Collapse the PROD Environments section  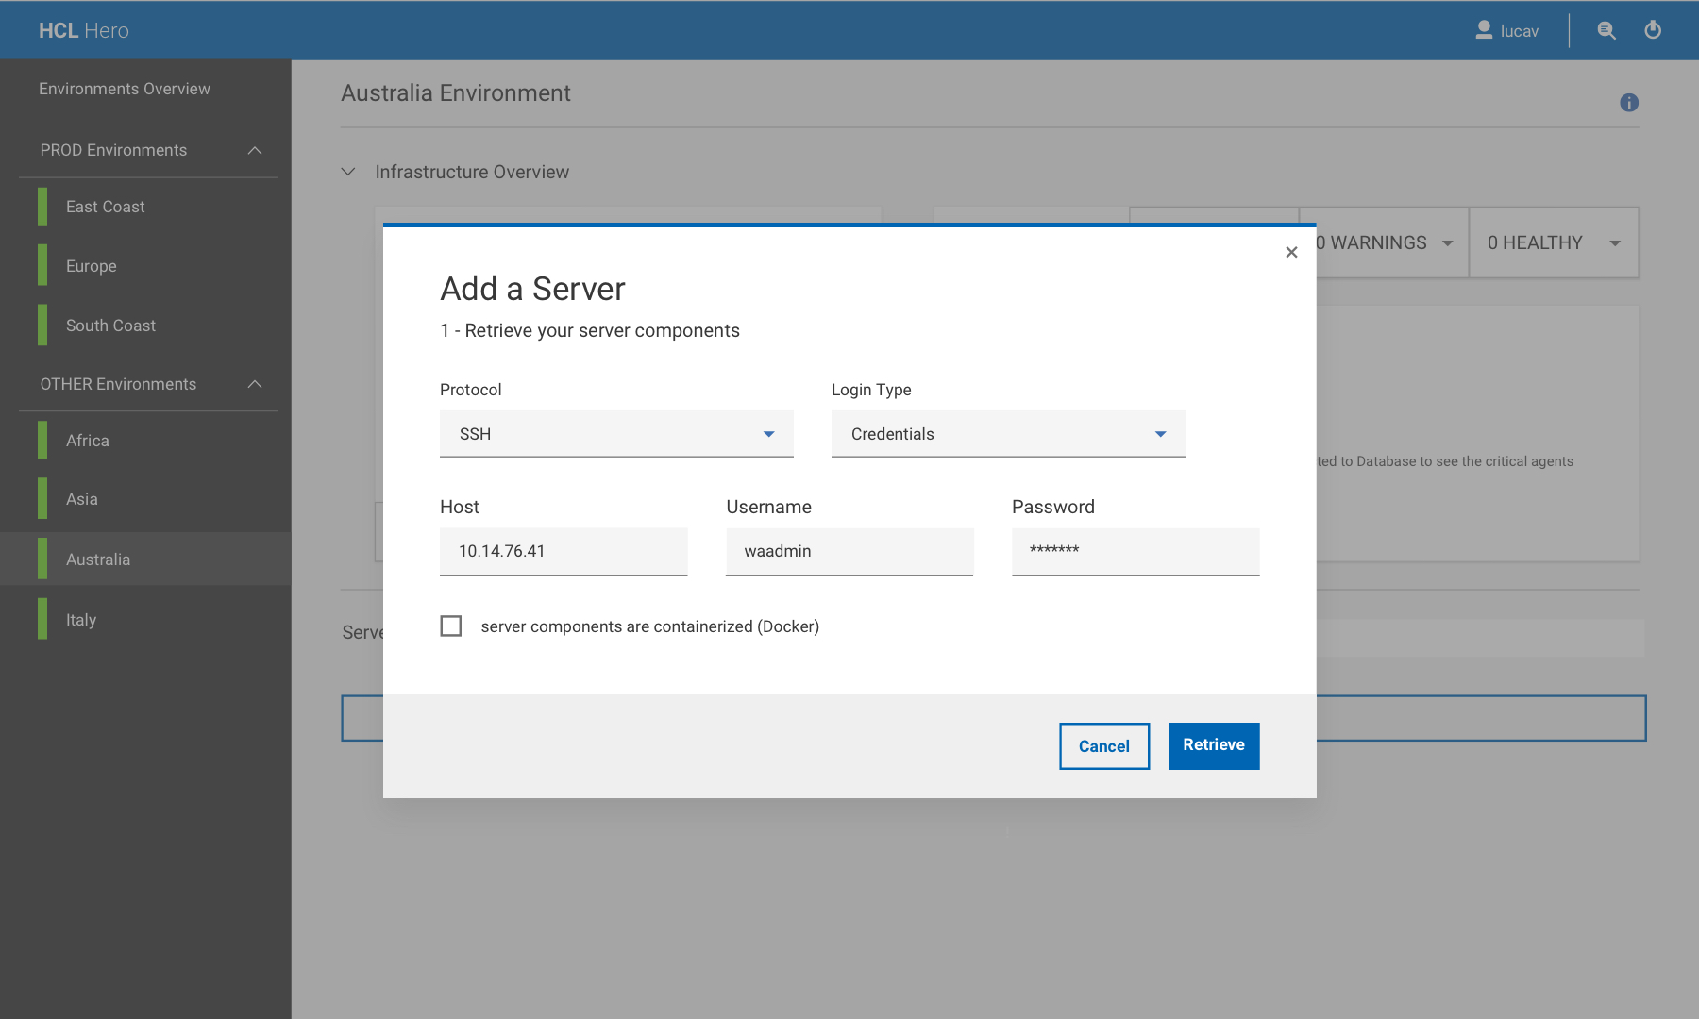(x=254, y=151)
